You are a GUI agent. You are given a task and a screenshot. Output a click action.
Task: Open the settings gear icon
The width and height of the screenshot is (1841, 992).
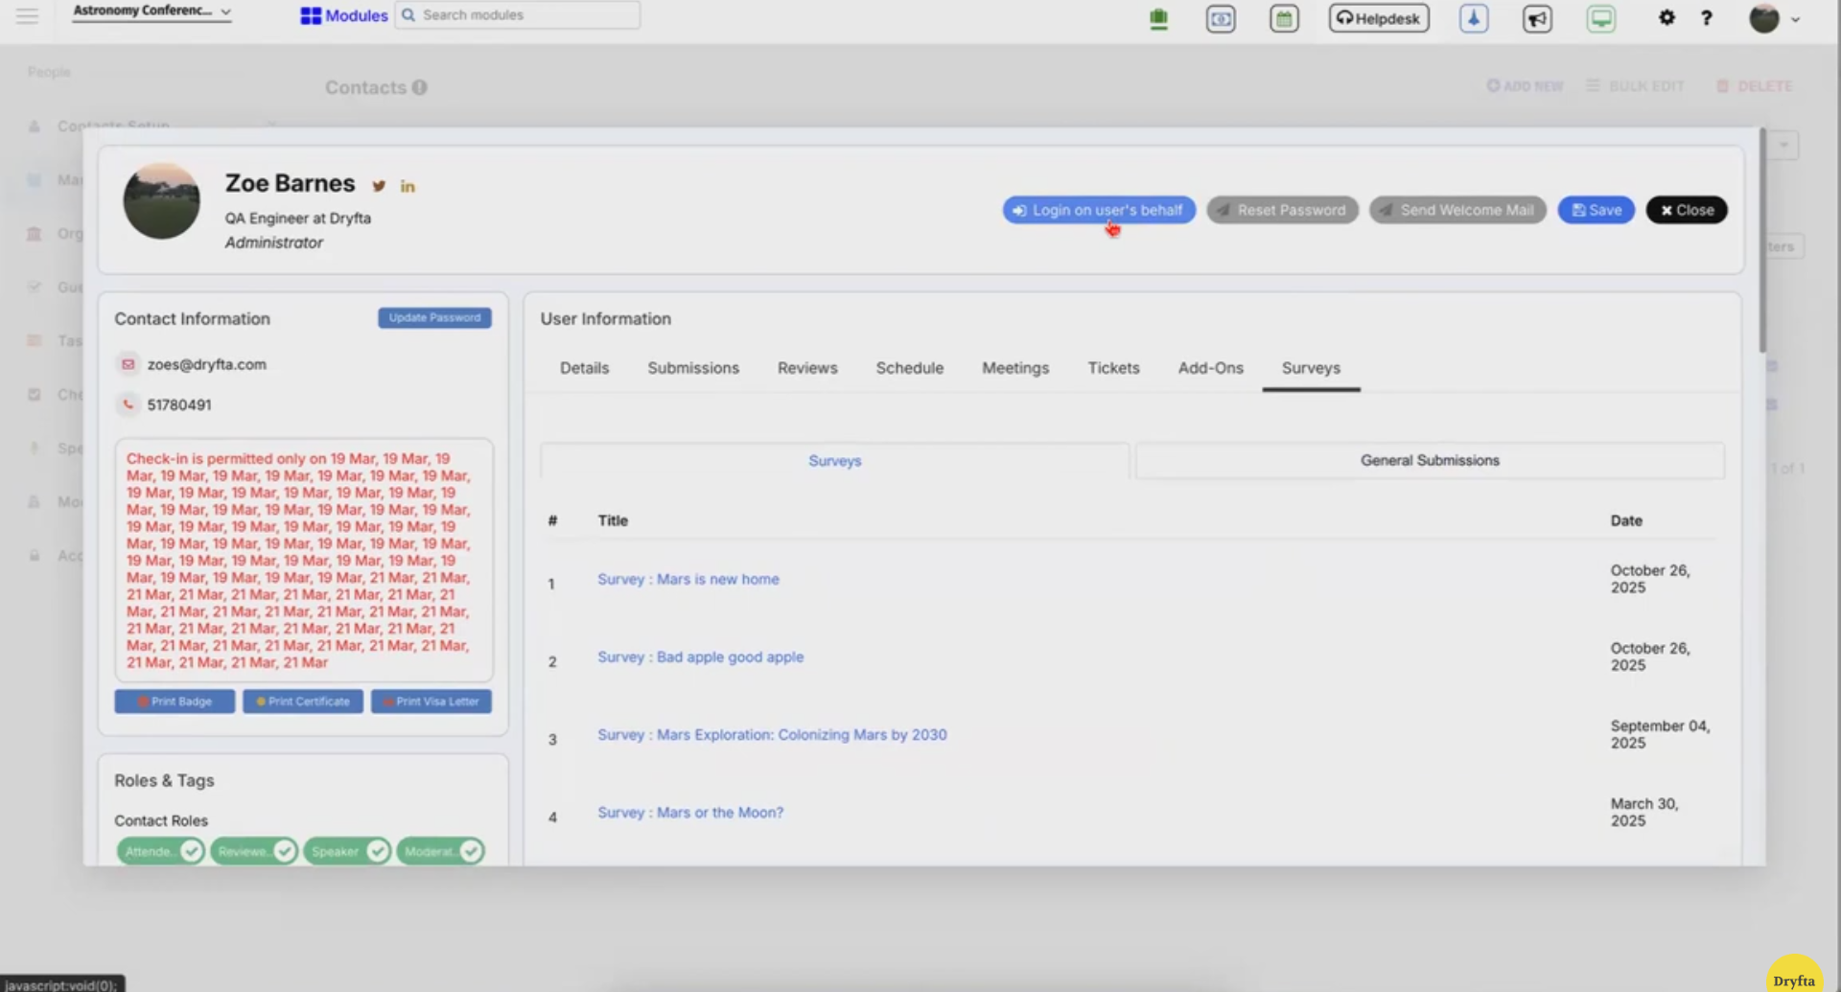click(1666, 17)
